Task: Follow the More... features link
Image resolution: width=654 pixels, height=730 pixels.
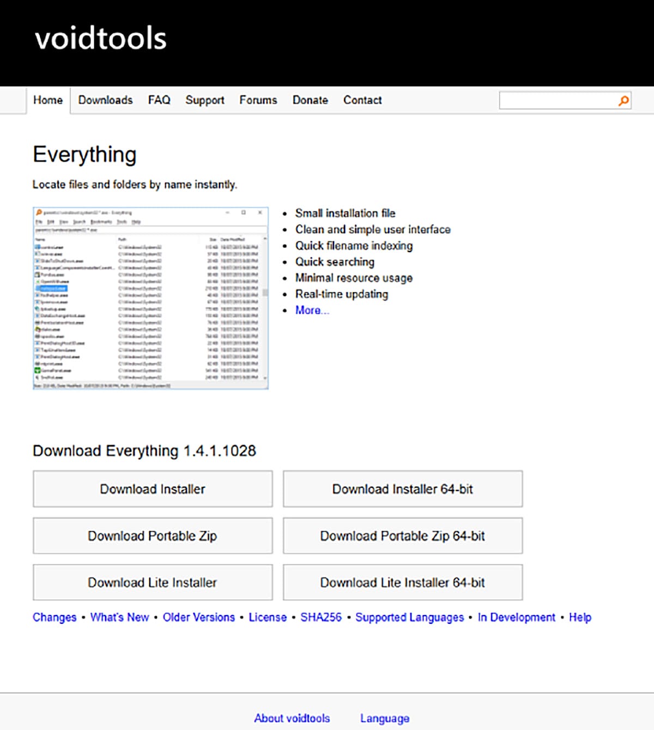Action: click(x=312, y=310)
